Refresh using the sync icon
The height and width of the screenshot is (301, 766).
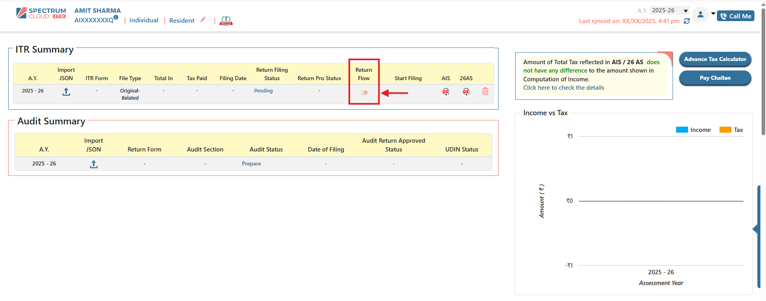click(x=687, y=21)
